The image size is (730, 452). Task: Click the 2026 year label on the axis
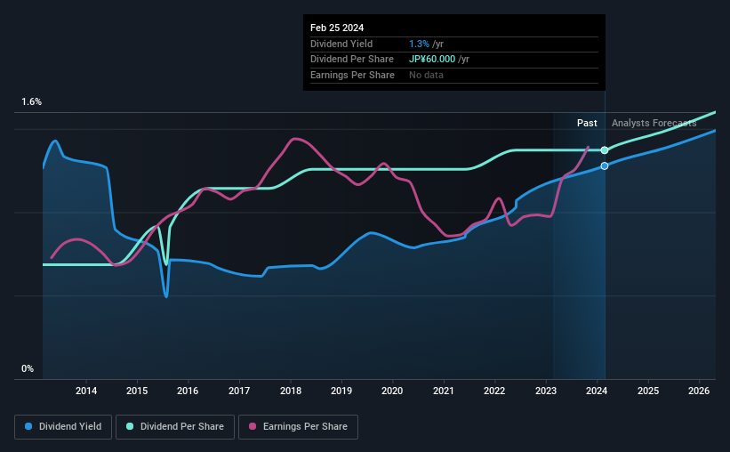(699, 391)
